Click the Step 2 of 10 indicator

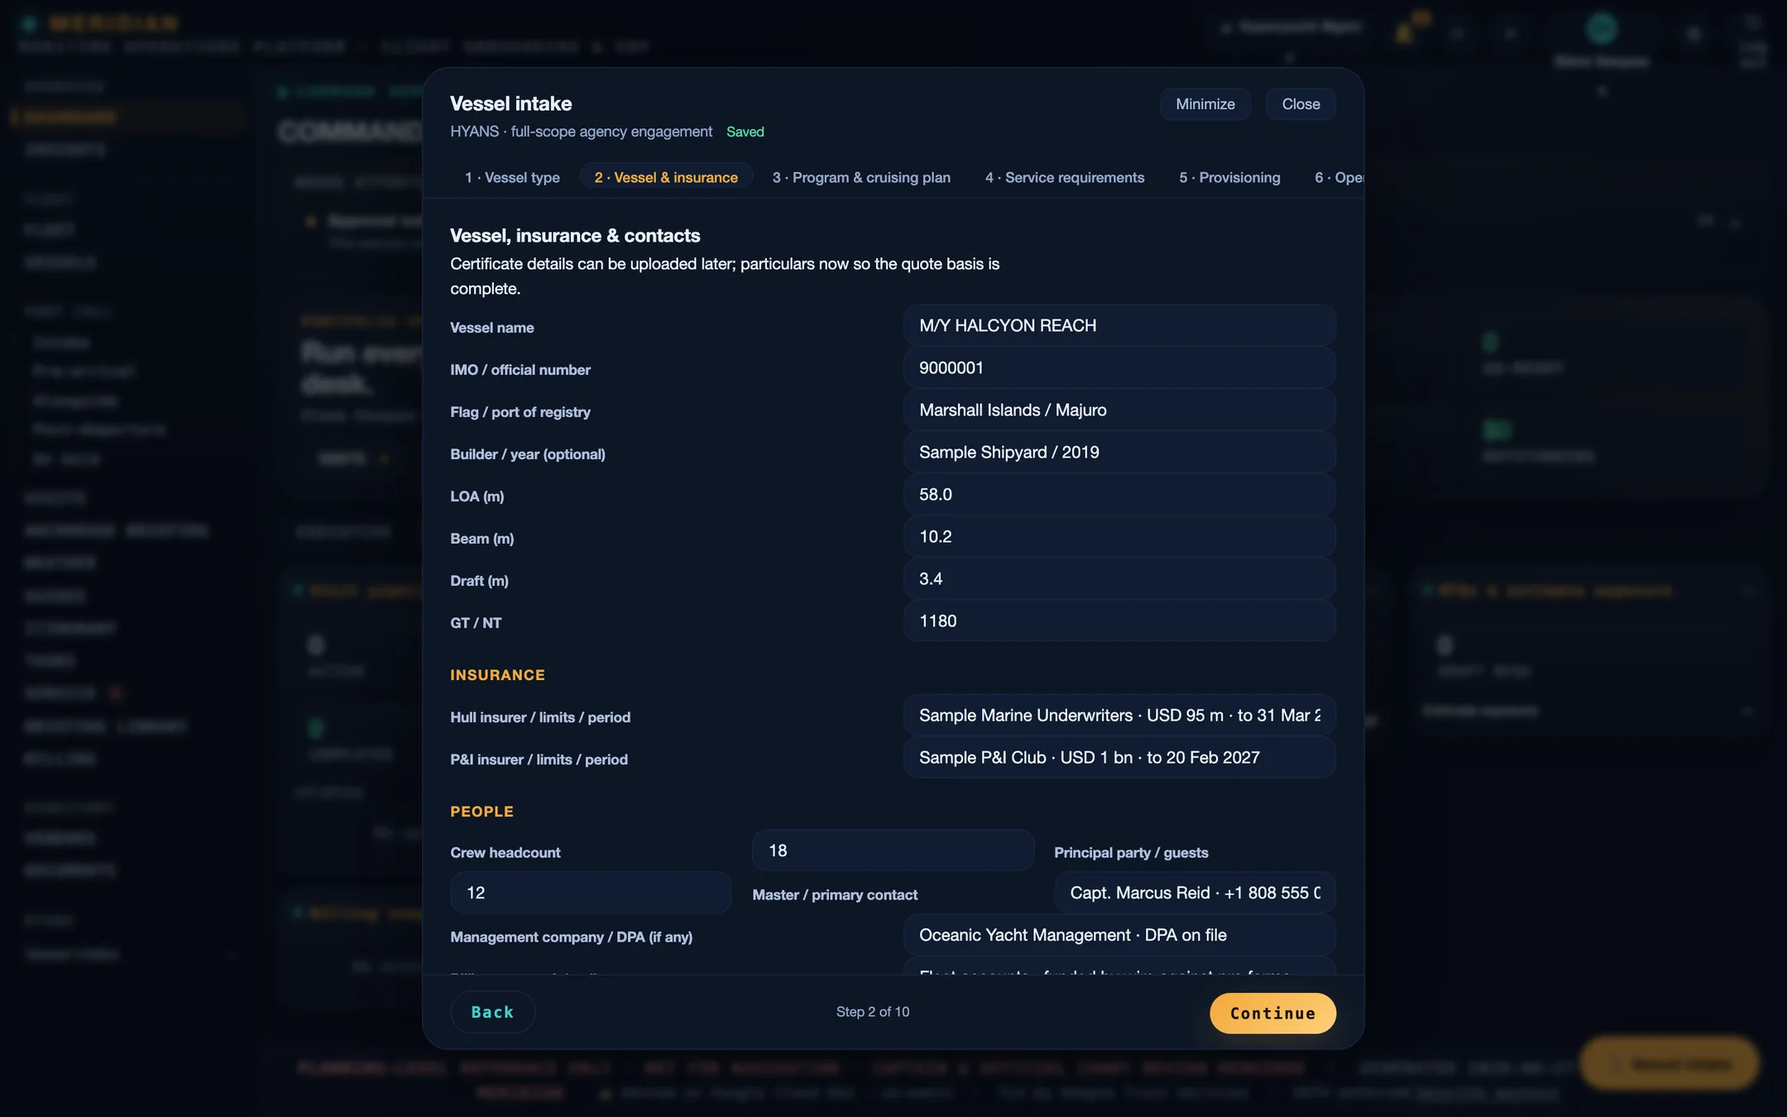872,1012
